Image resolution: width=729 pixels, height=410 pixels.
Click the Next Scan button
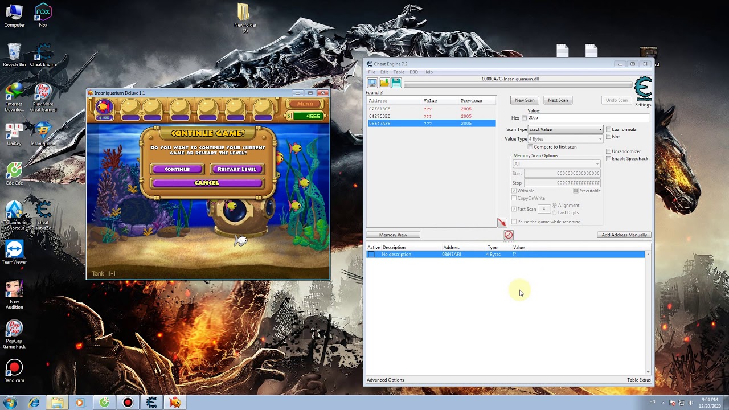tap(558, 100)
